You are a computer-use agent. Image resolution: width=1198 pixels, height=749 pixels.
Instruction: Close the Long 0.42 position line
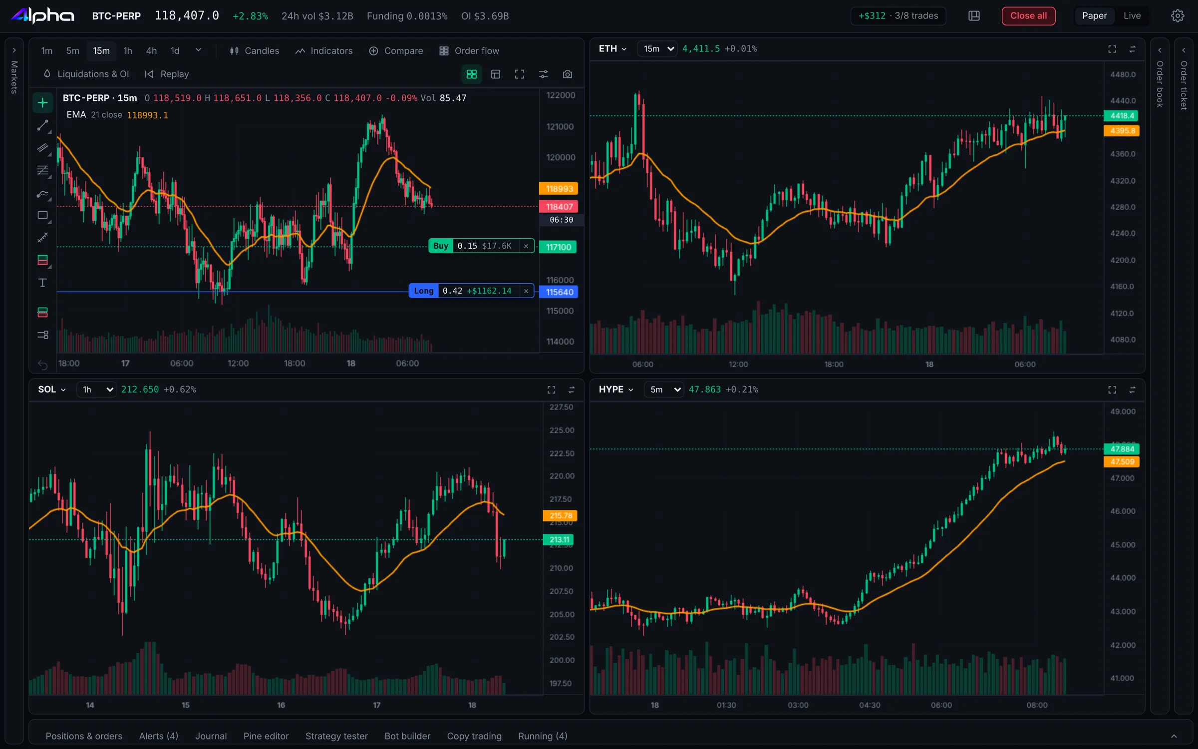pos(526,291)
